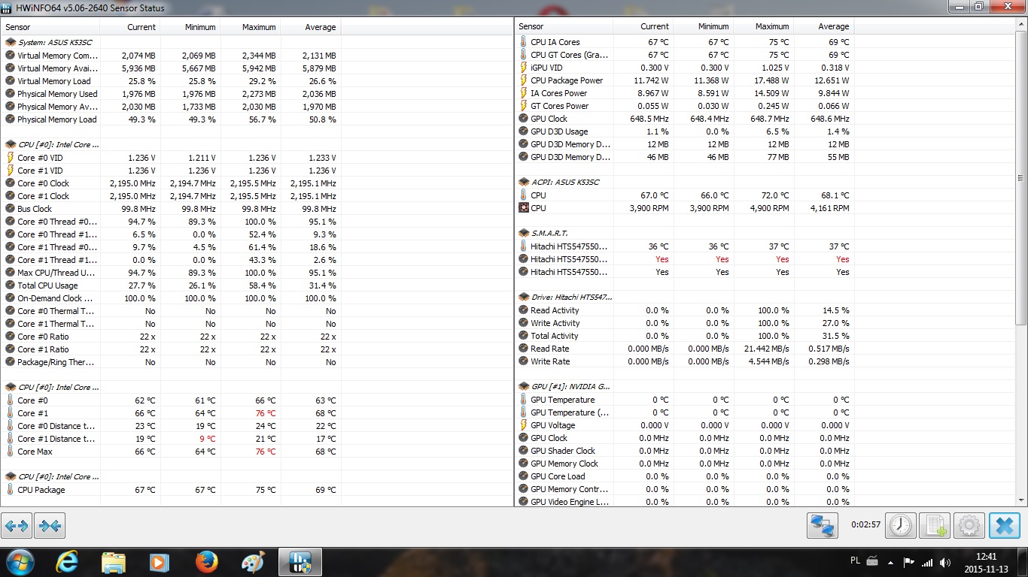Select the 'IA Cores Power' sensor label
1028x577 pixels.
[x=558, y=93]
